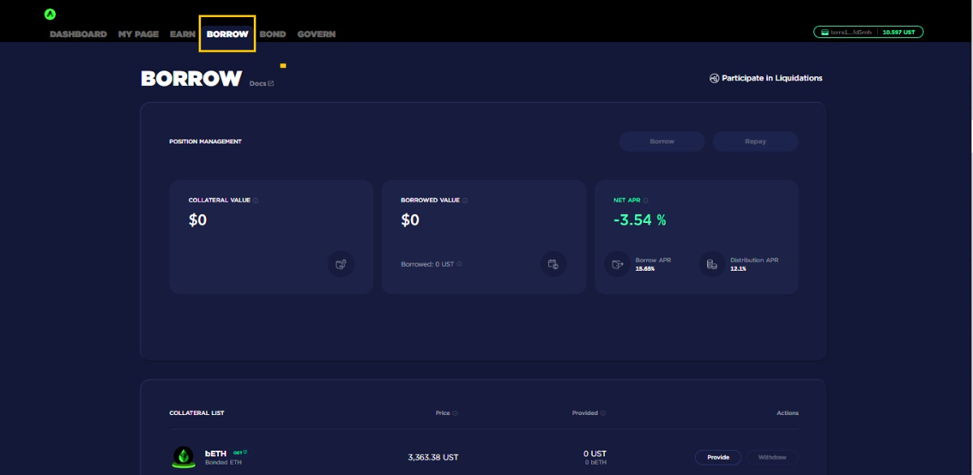Click the bETH token icon
This screenshot has height=475, width=973.
(184, 457)
